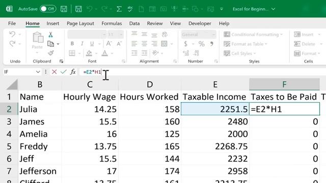
Task: Toggle Bottom Align
Action: pos(154,35)
